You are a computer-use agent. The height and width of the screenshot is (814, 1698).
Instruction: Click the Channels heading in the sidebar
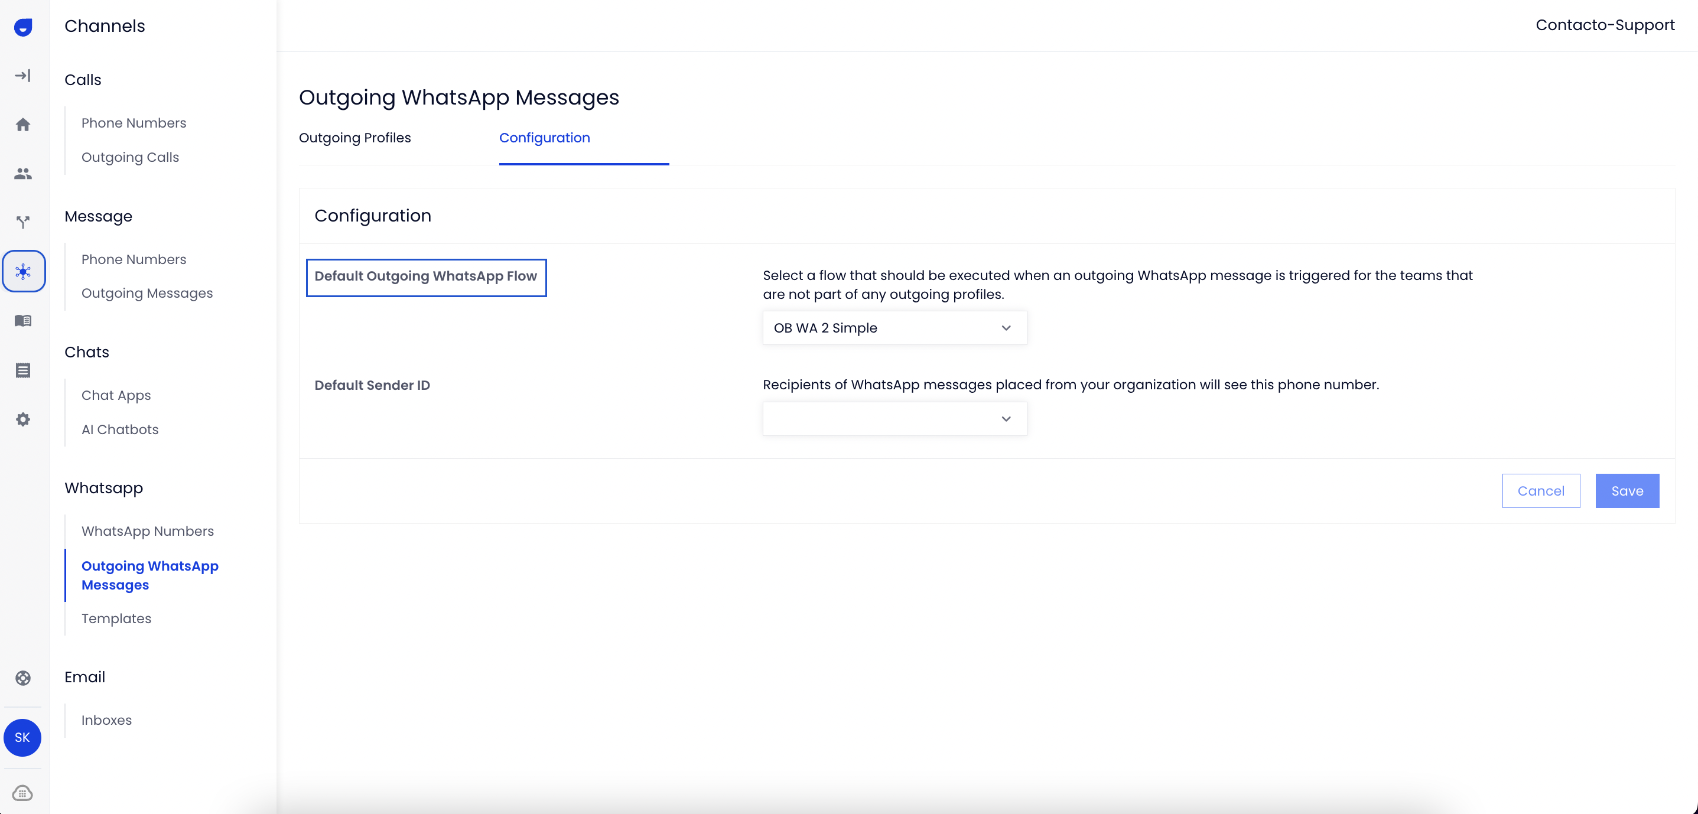[x=105, y=26]
